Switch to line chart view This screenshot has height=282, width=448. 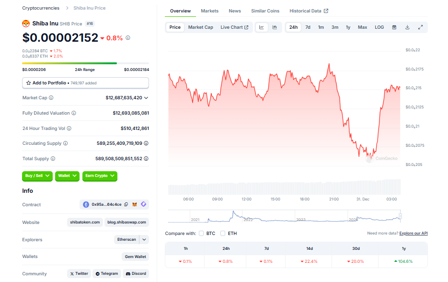(x=262, y=27)
